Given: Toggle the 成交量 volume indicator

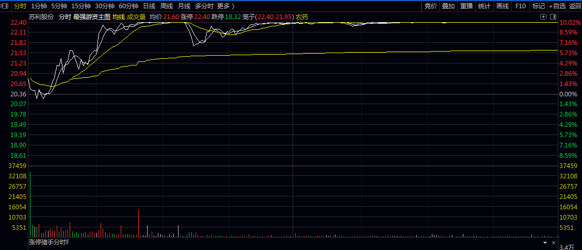Looking at the screenshot, I should pyautogui.click(x=136, y=17).
